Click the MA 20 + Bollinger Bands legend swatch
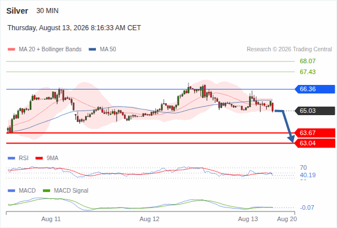The image size is (337, 228). (x=11, y=50)
